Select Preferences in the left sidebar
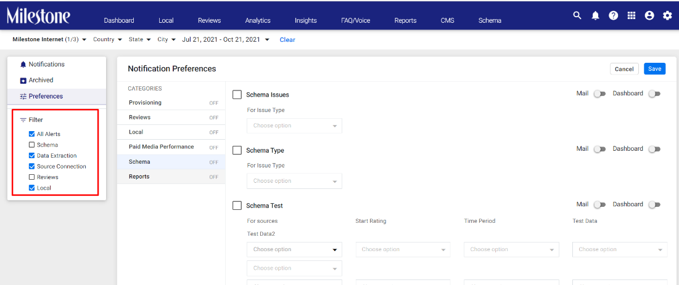Screen dimensions: 679x285 (x=57, y=96)
